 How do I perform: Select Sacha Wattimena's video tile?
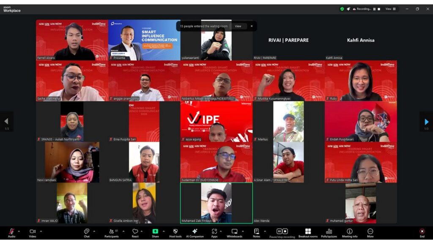(72, 81)
